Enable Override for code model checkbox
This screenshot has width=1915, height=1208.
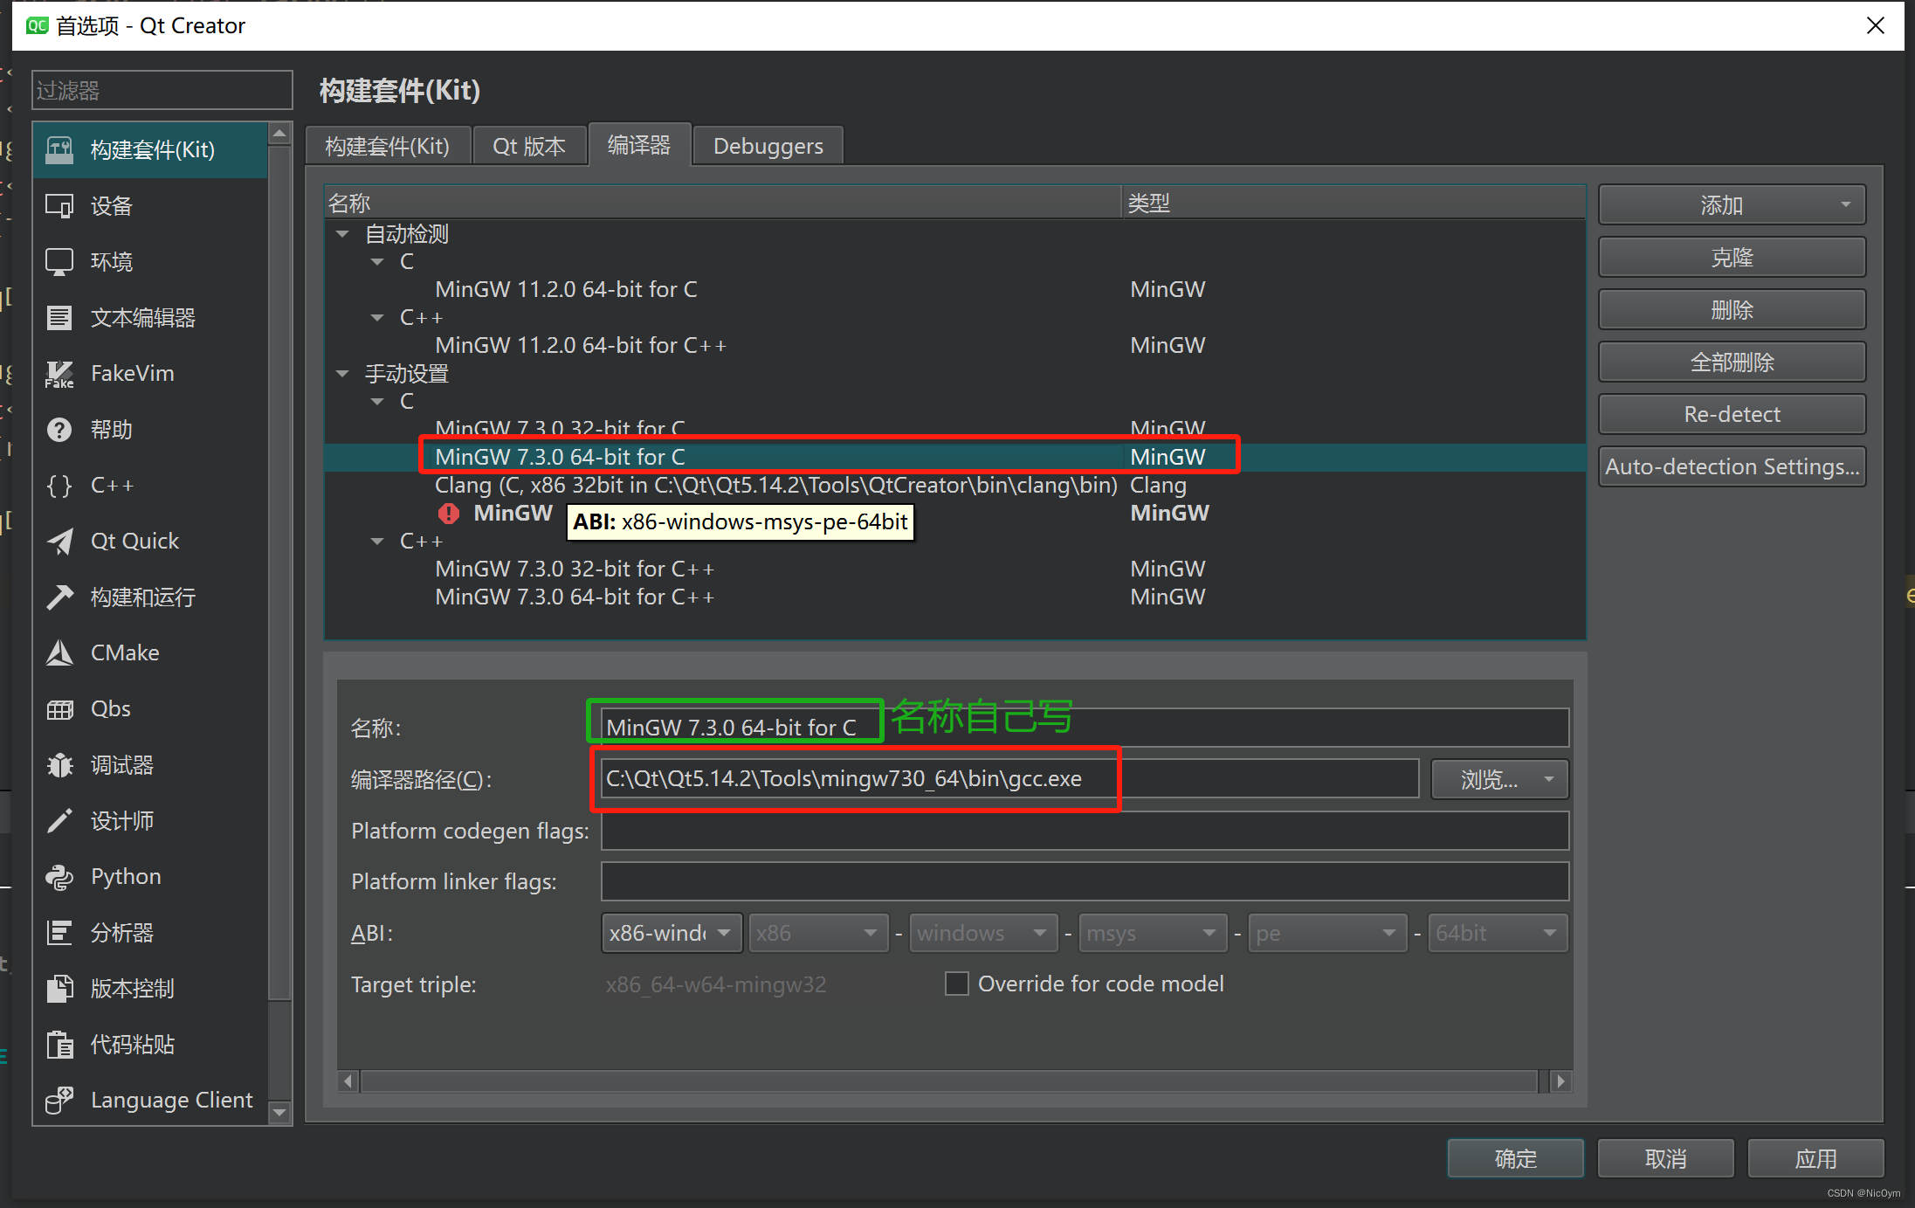pos(957,984)
